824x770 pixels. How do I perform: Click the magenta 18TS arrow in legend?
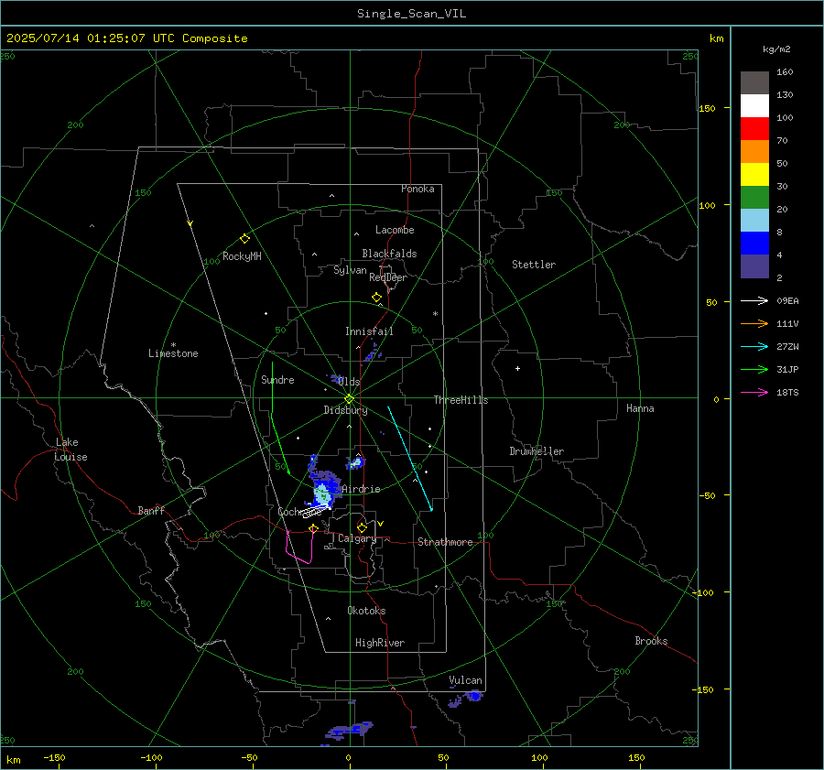(x=754, y=392)
